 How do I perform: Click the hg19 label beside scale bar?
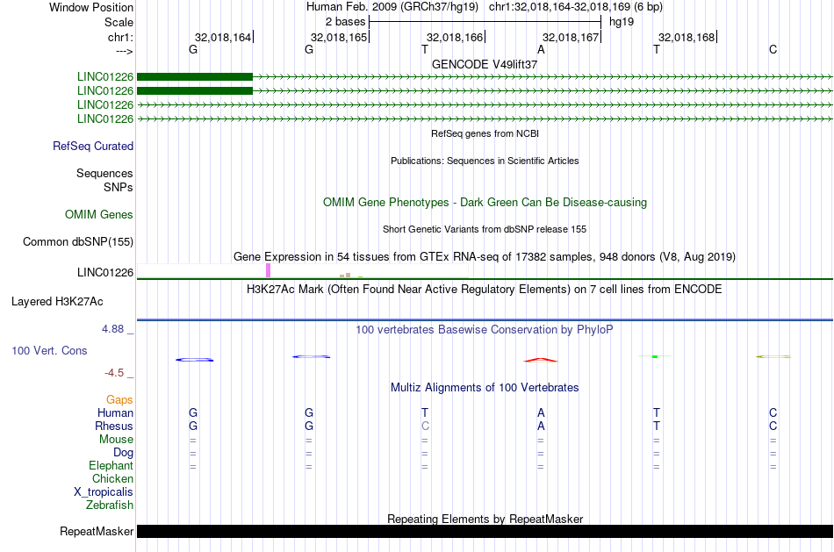pos(622,22)
